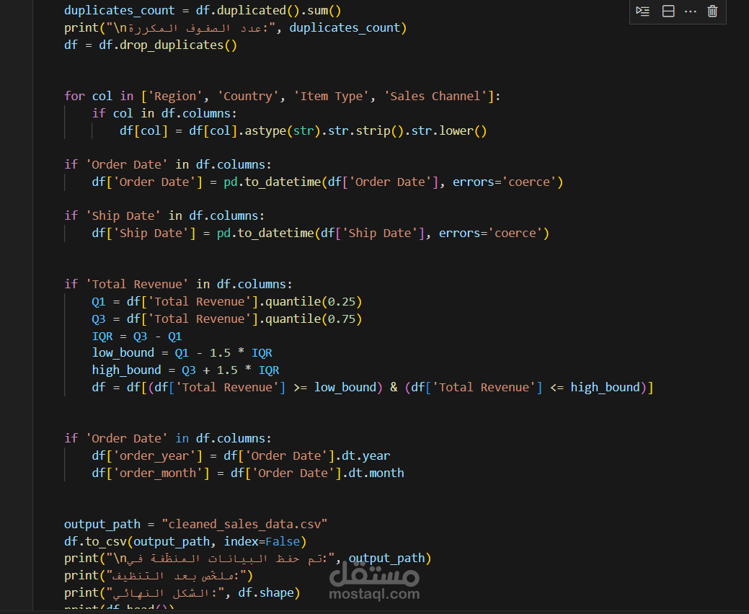Click on the quantile(0.25) call
Screen dimensions: 749x614
pos(313,301)
